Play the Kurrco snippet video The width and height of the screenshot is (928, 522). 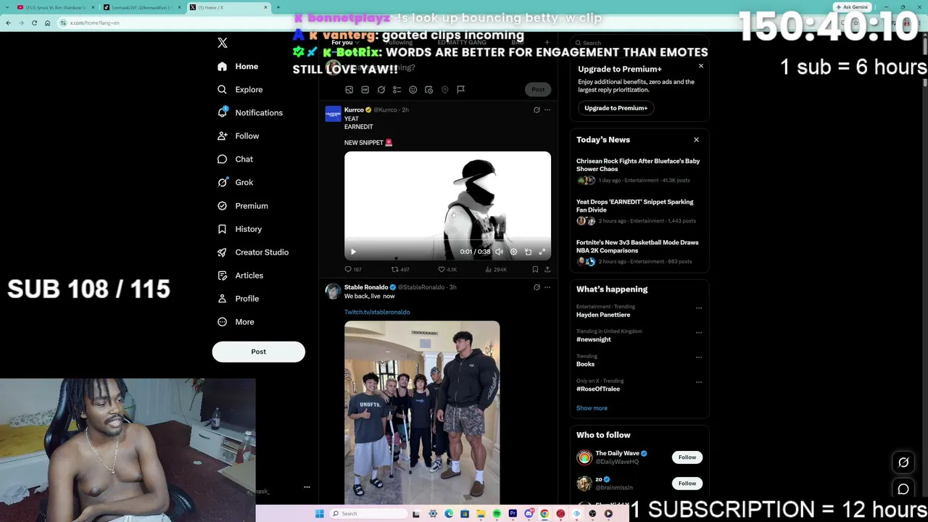(353, 252)
